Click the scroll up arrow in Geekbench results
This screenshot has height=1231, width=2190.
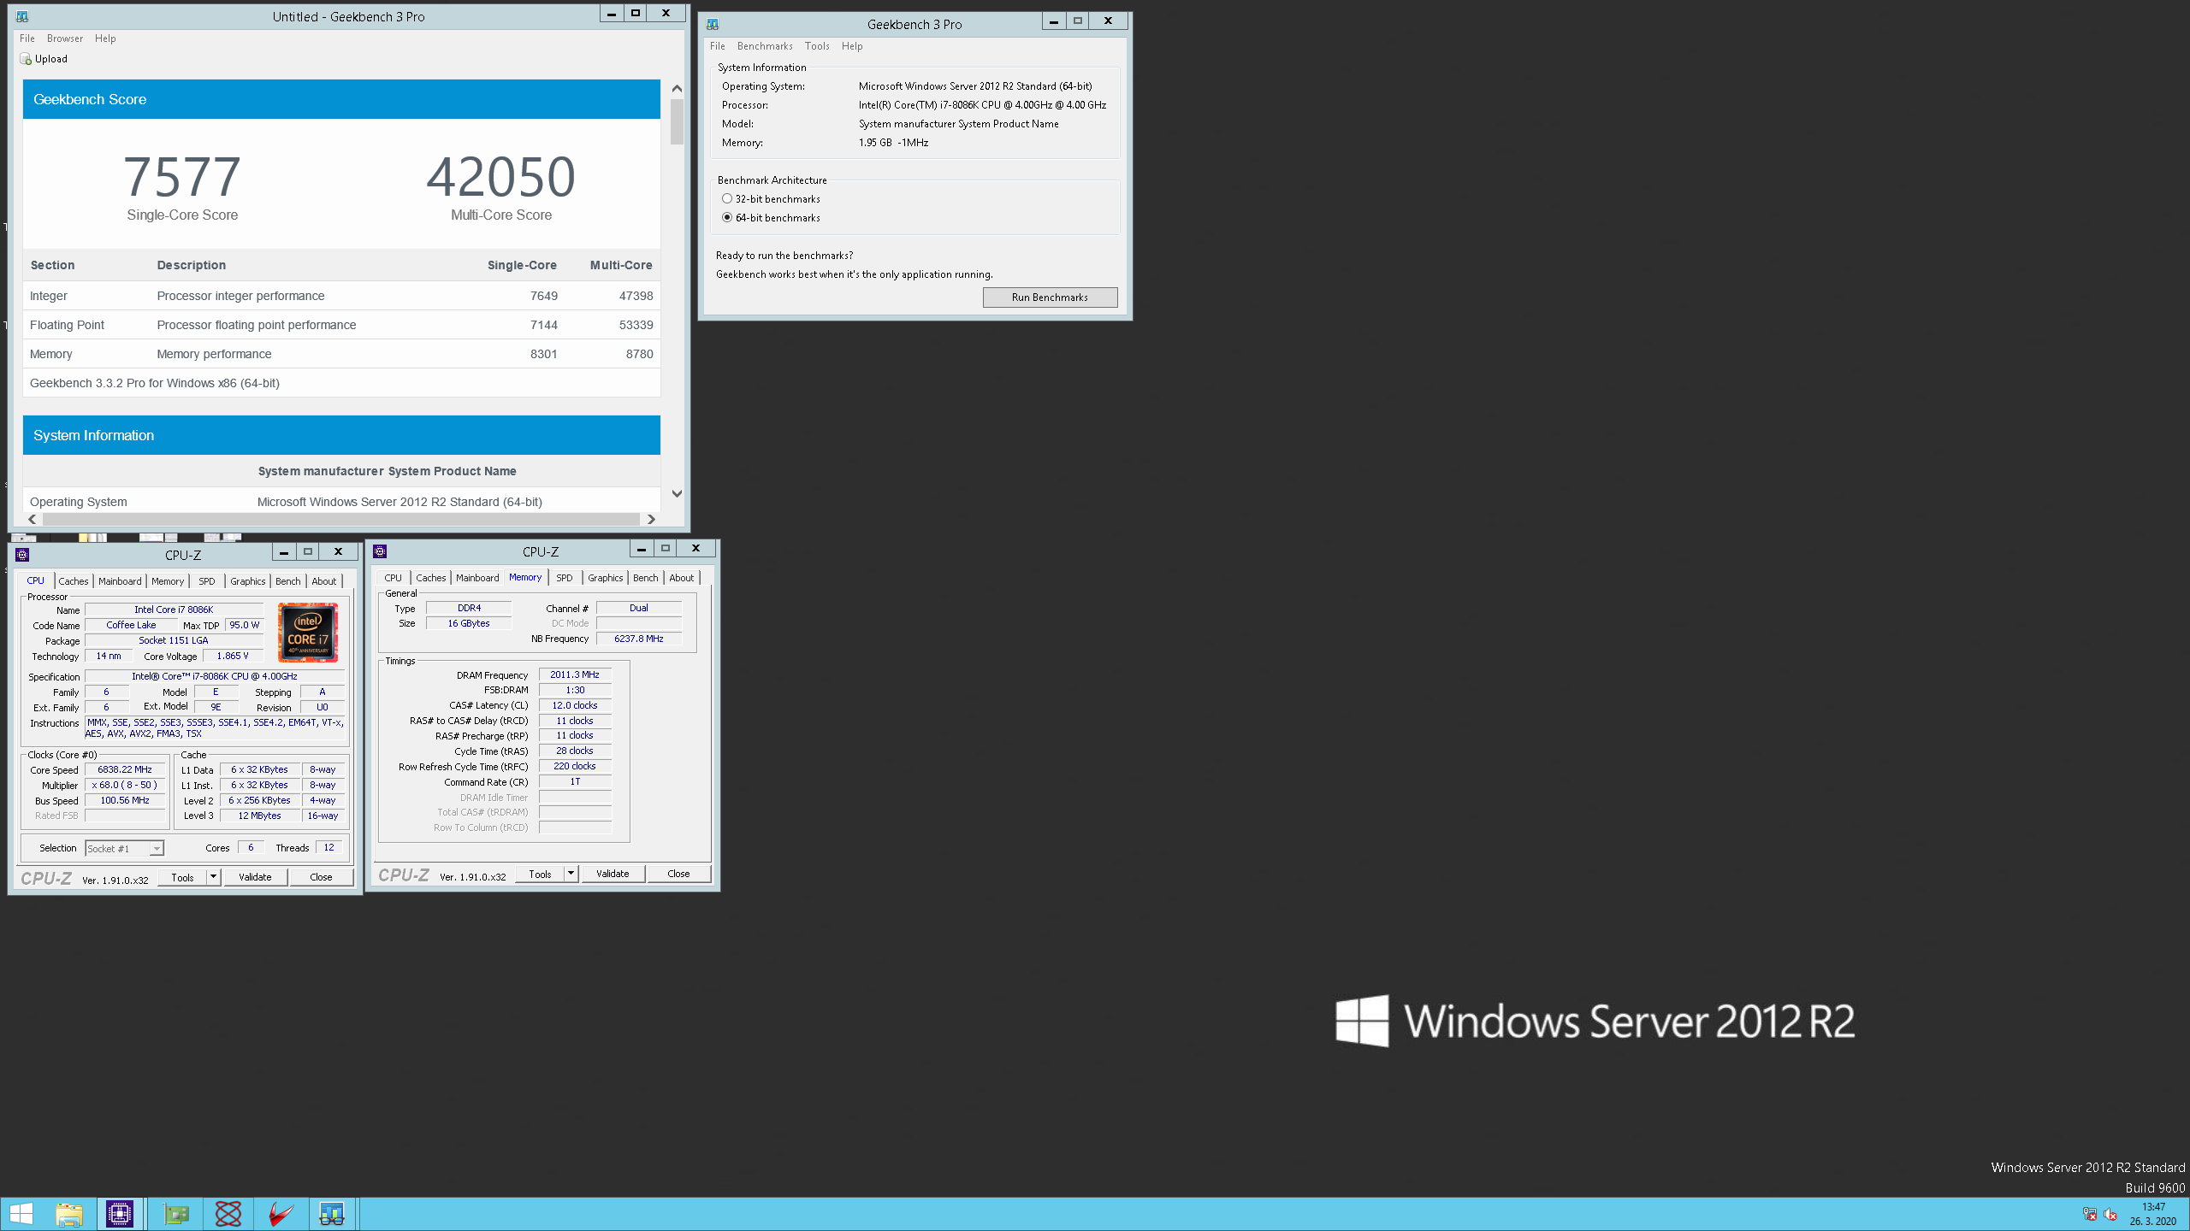pos(677,88)
